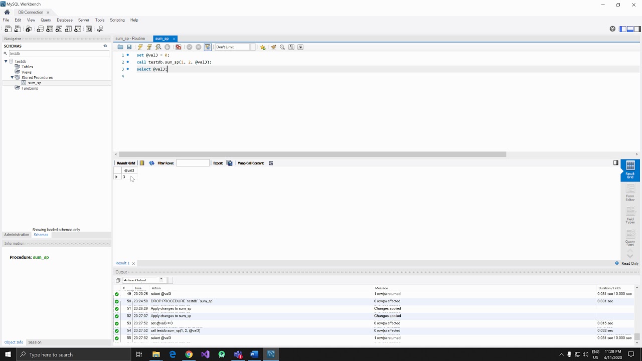Expand more result view options arrow
This screenshot has width=642, height=361.
click(x=630, y=257)
